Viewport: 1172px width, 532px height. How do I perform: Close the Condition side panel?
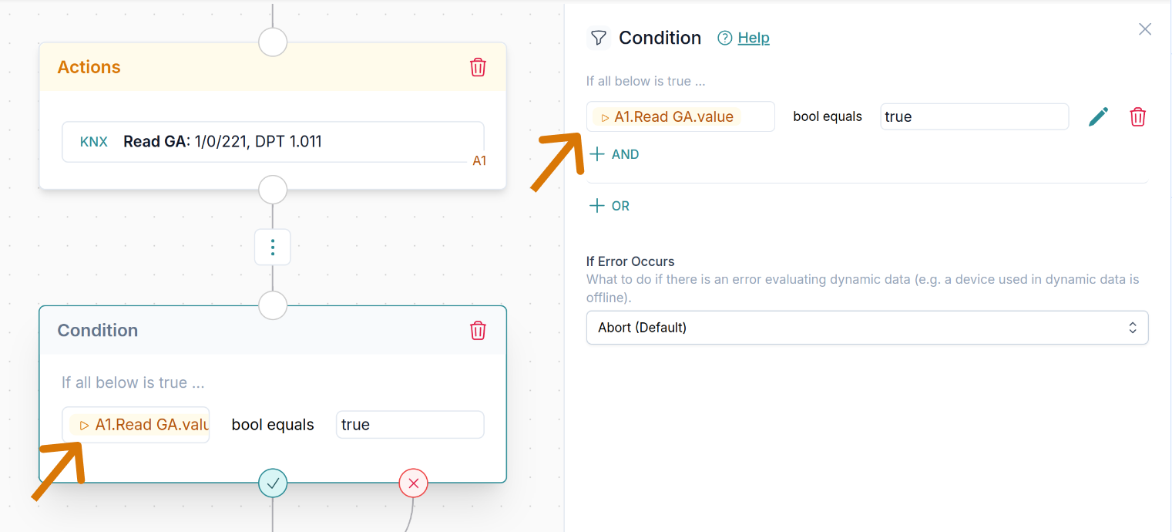[x=1145, y=29]
